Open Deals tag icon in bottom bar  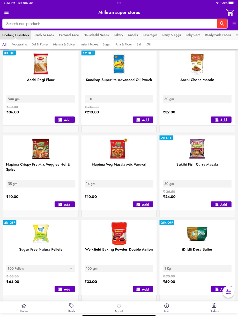[x=71, y=307]
